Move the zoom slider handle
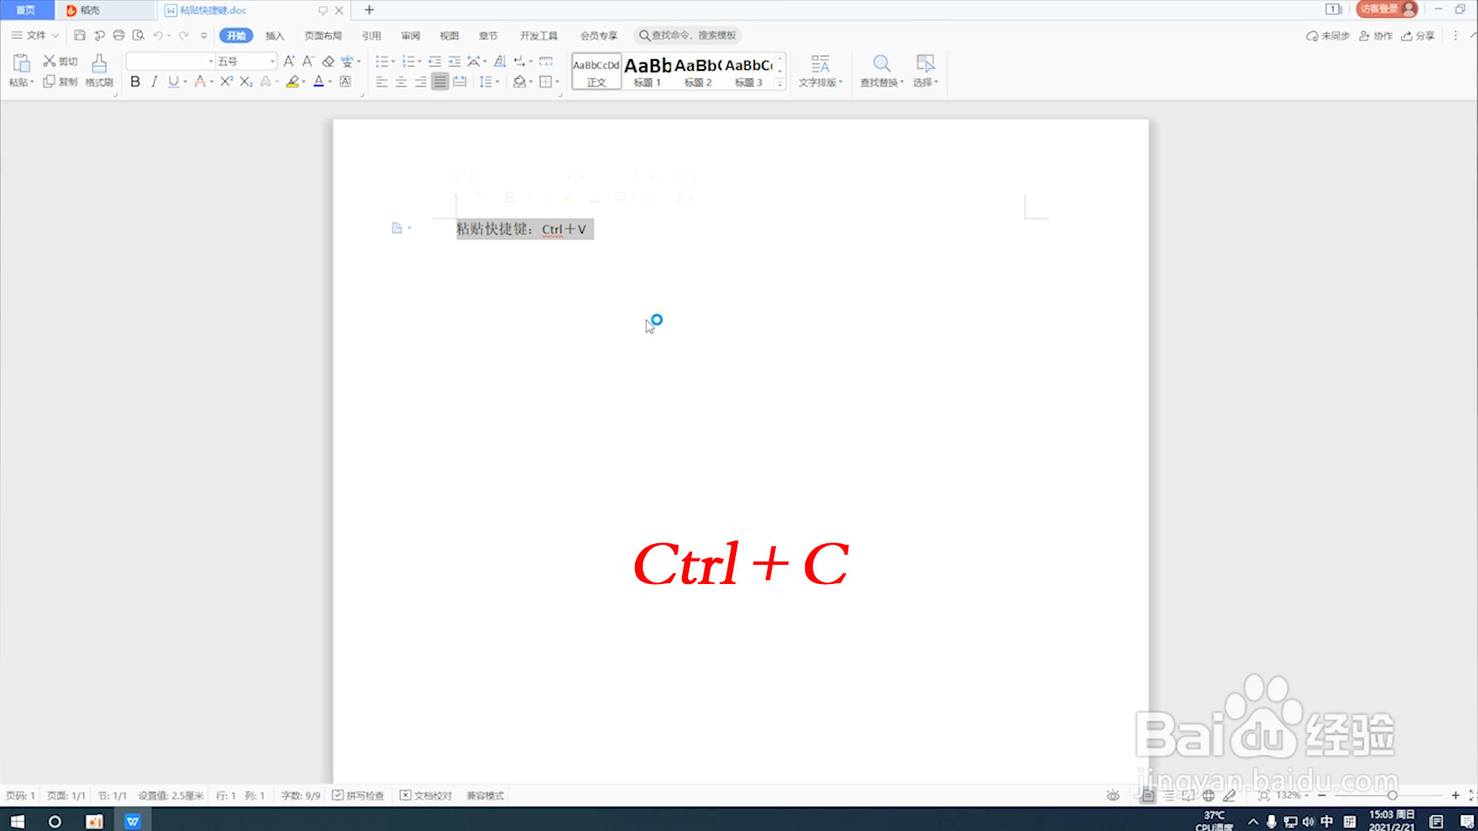Image resolution: width=1478 pixels, height=831 pixels. pos(1393,796)
